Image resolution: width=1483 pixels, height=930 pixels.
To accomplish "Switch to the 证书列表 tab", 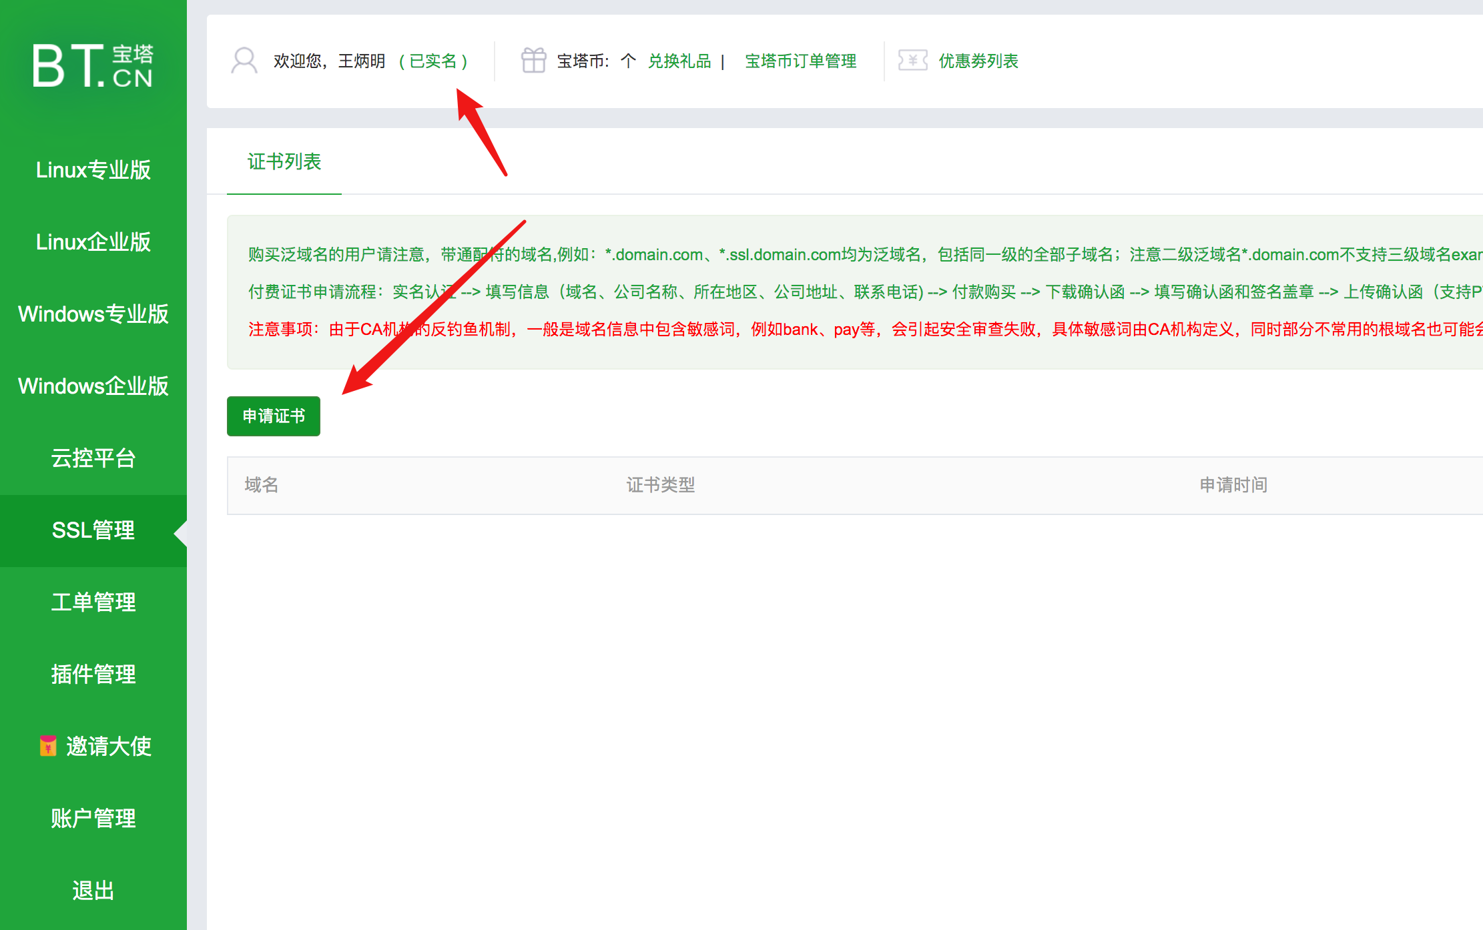I will (x=284, y=161).
